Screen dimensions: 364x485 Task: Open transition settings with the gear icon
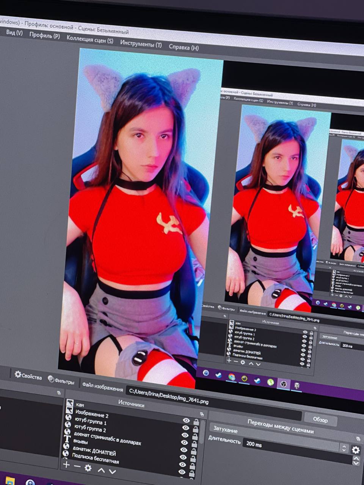355,450
